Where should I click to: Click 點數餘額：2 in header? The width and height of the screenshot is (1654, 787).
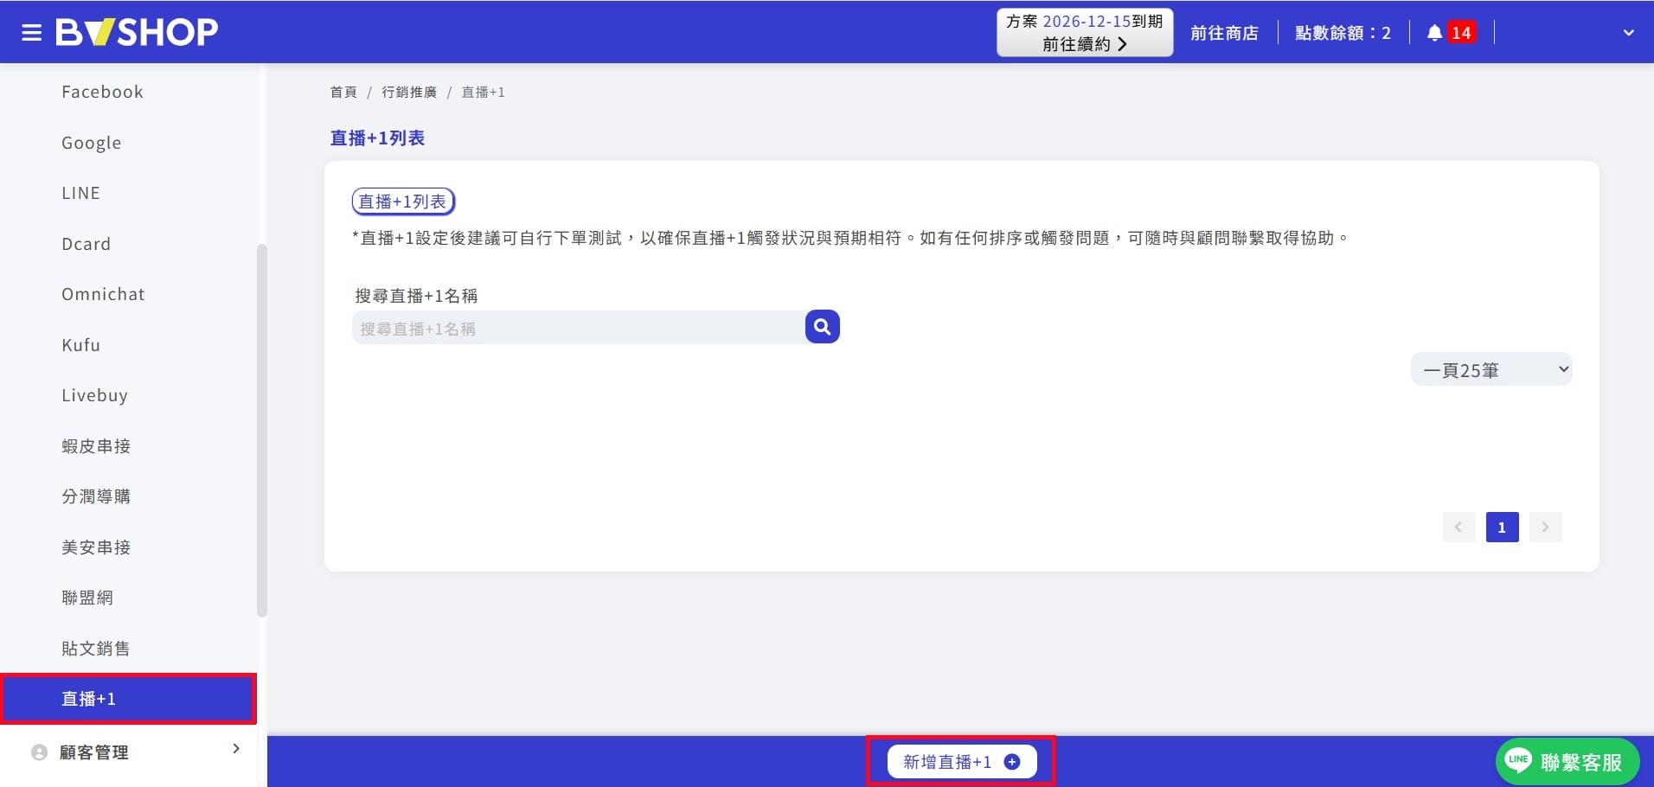pos(1343,33)
